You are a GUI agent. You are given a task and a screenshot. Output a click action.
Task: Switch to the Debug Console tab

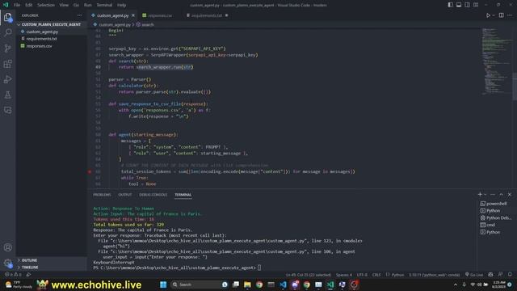coord(153,195)
